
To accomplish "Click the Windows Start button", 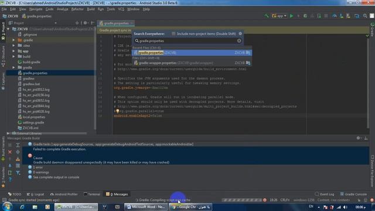I will pyautogui.click(x=7, y=207).
